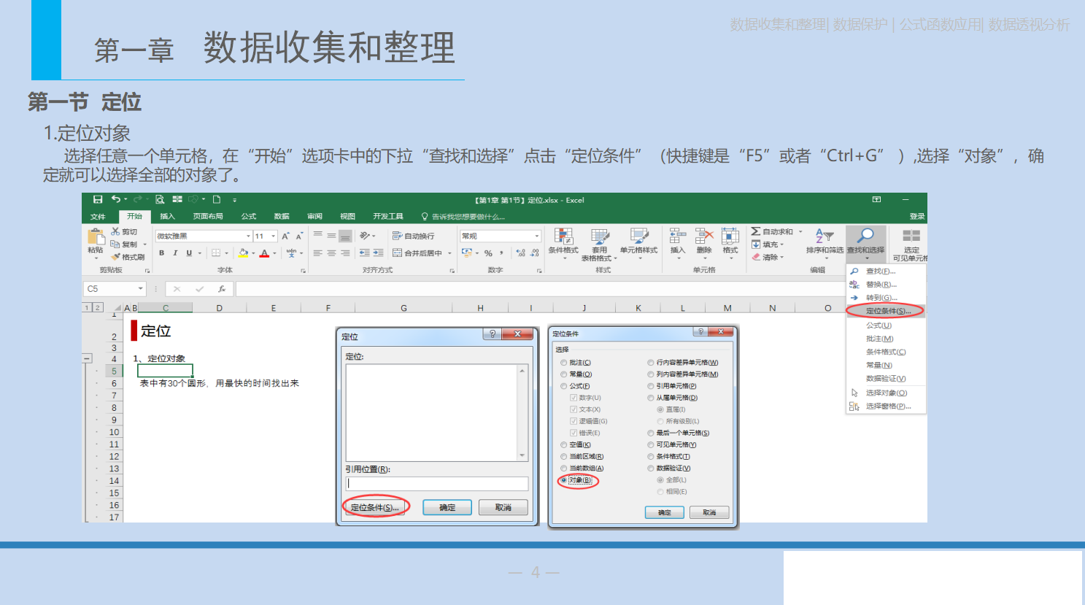Click Conditional Formatting (条件格式) icon
The image size is (1085, 605).
(563, 236)
